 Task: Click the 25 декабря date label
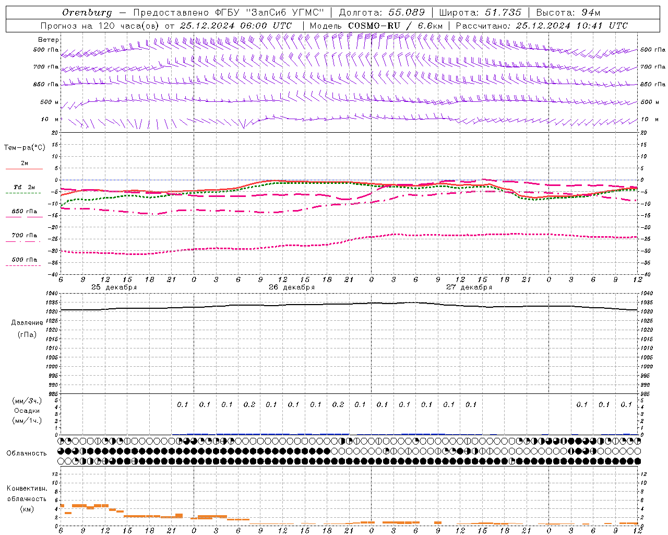coord(114,287)
